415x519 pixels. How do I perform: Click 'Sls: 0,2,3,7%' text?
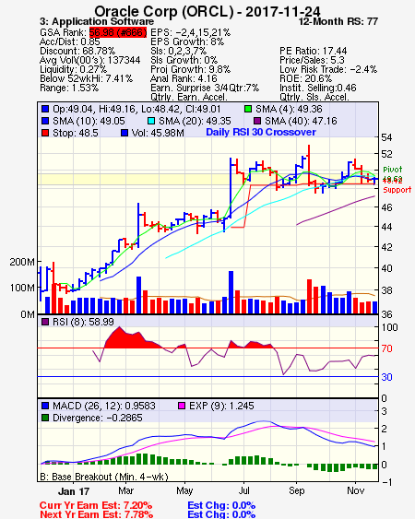pyautogui.click(x=178, y=51)
